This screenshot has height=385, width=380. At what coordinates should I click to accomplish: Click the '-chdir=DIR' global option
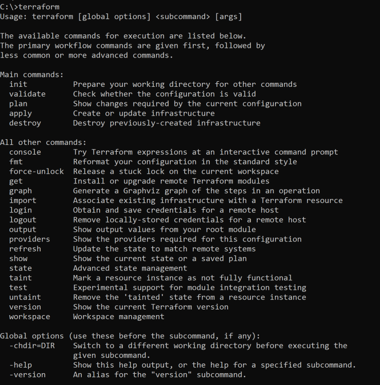pos(32,345)
